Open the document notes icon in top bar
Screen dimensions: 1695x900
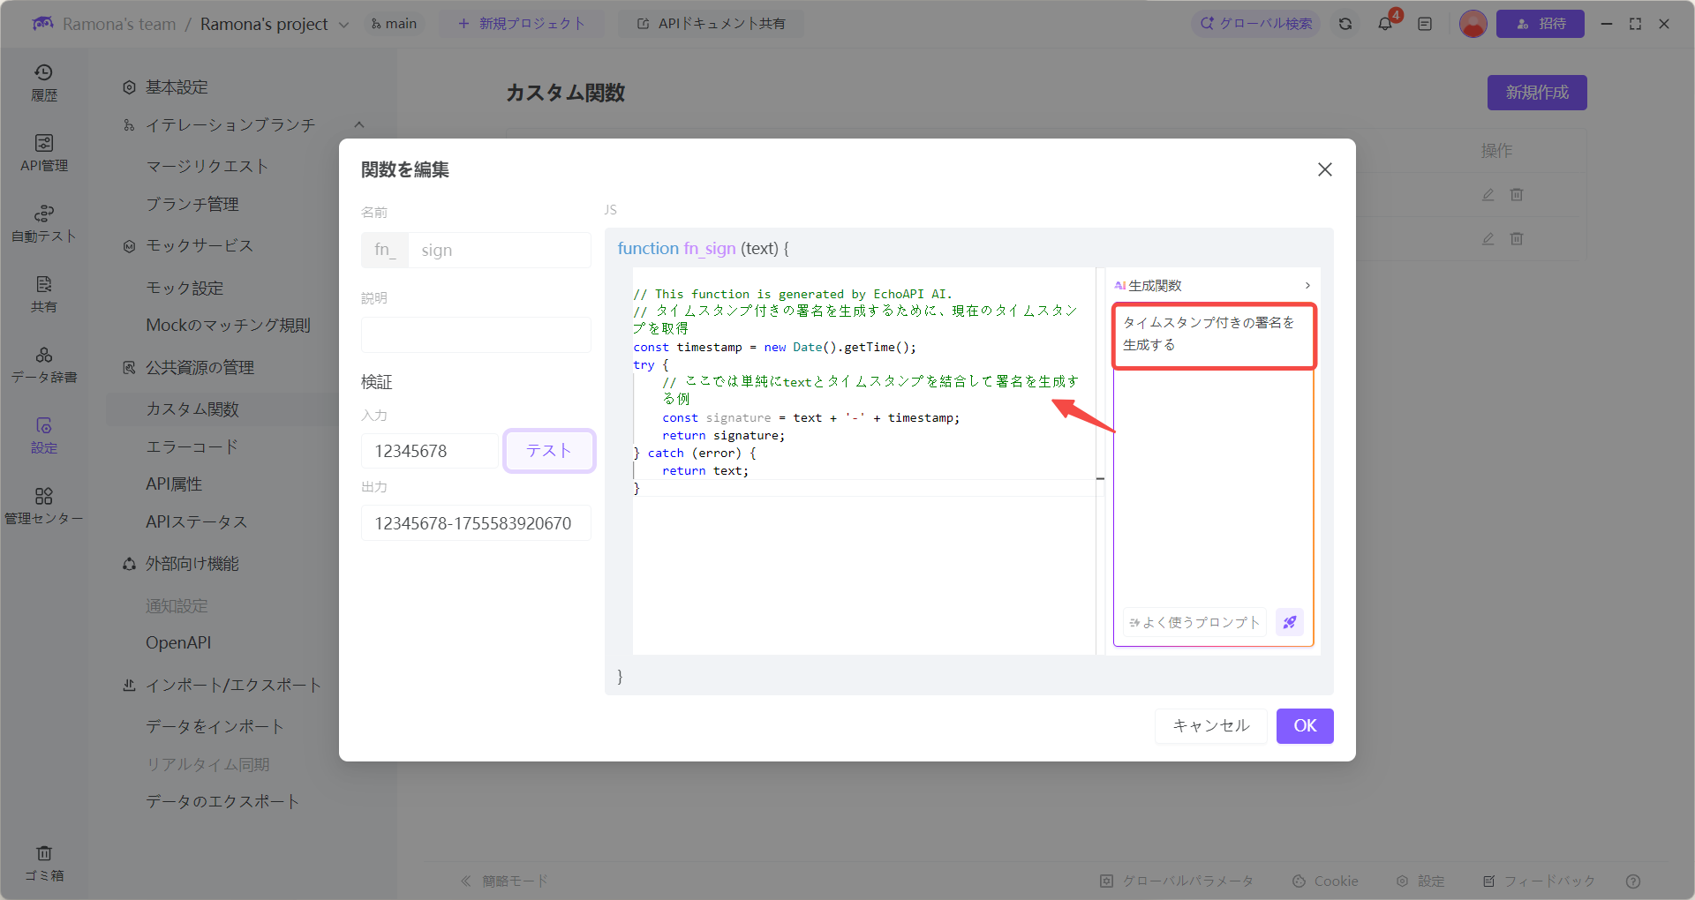click(1425, 24)
